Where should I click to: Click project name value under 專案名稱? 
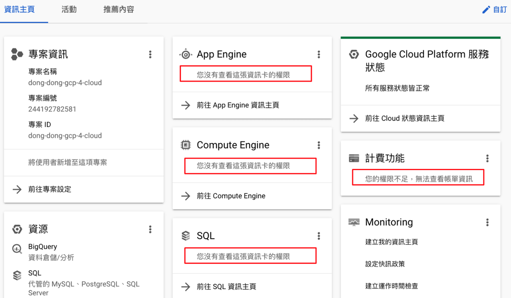point(65,83)
